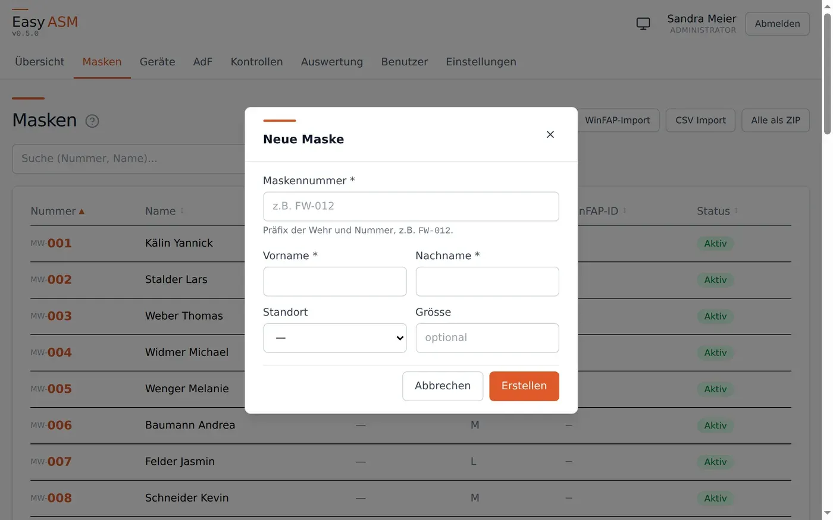Viewport: 833px width, 520px height.
Task: Open the Masken help icon
Action: click(92, 121)
